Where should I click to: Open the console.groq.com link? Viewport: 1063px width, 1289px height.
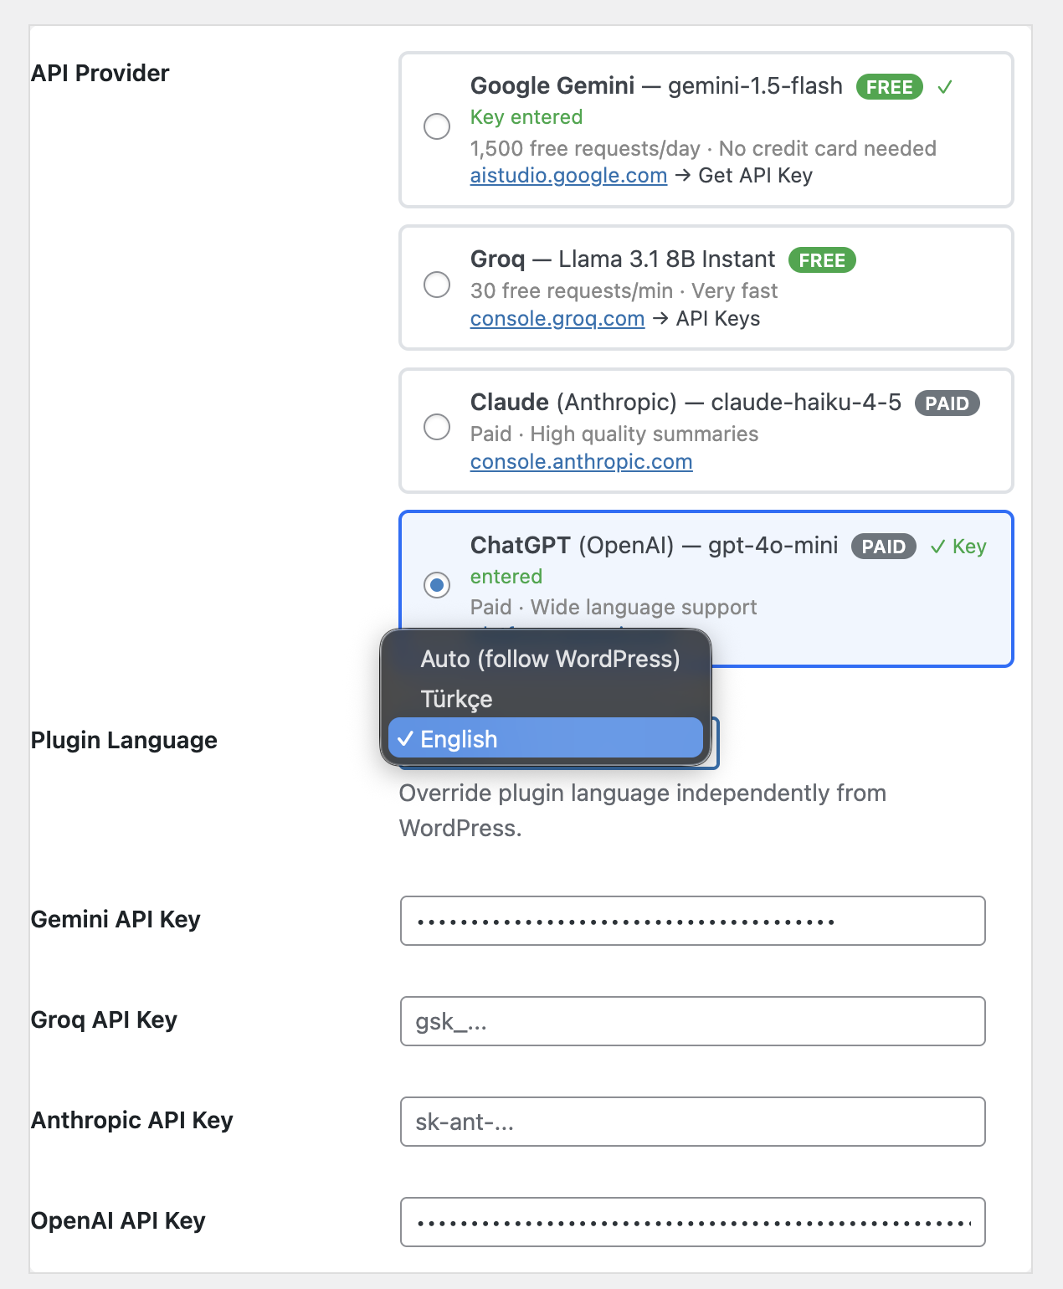tap(557, 319)
